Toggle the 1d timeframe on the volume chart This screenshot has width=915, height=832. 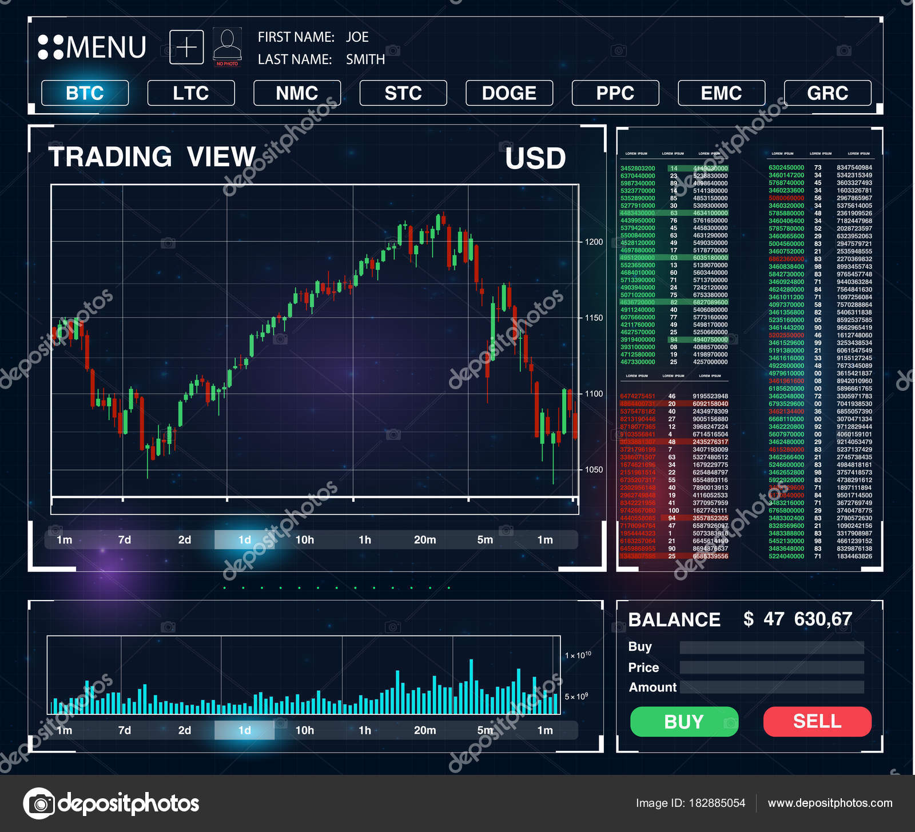pos(245,730)
